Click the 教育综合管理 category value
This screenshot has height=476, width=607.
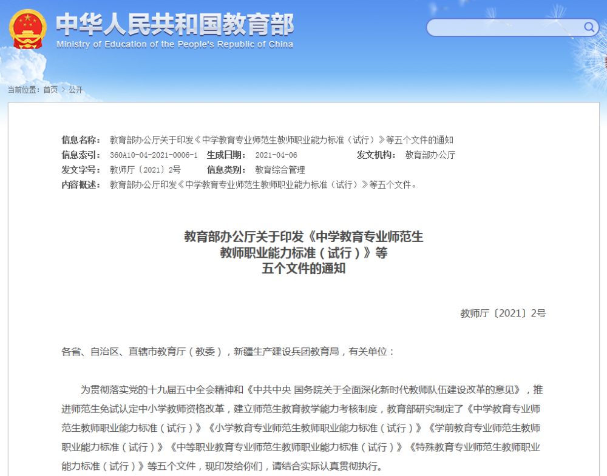click(280, 170)
